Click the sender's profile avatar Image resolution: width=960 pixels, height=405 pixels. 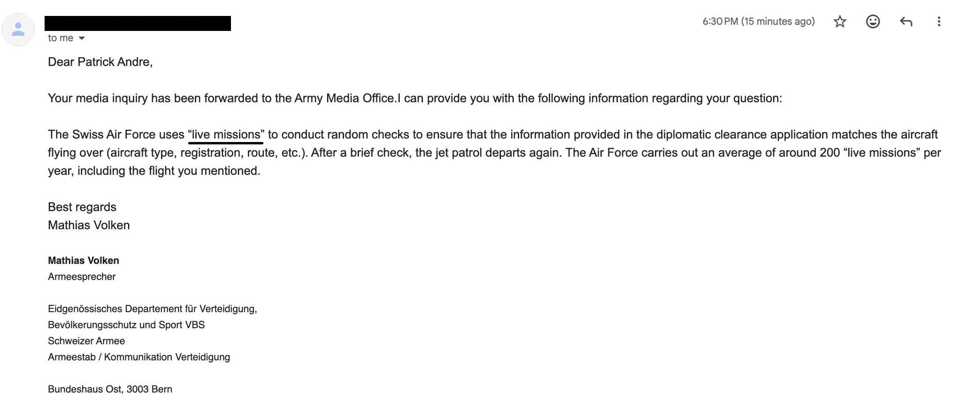click(x=18, y=30)
